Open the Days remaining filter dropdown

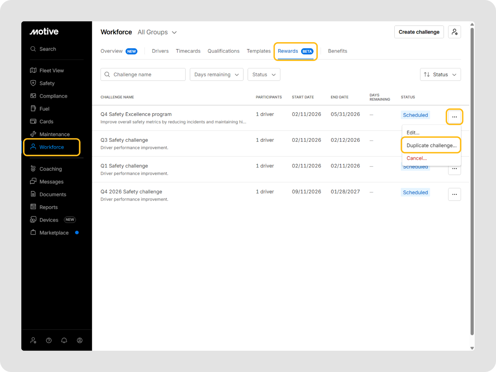pos(216,74)
